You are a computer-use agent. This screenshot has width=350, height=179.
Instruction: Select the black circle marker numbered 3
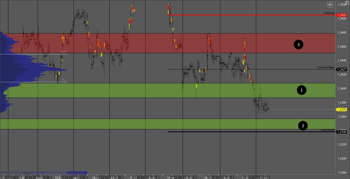298,45
